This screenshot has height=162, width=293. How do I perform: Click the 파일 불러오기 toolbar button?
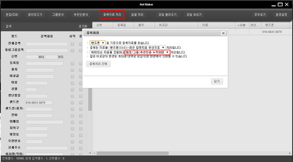[168, 14]
